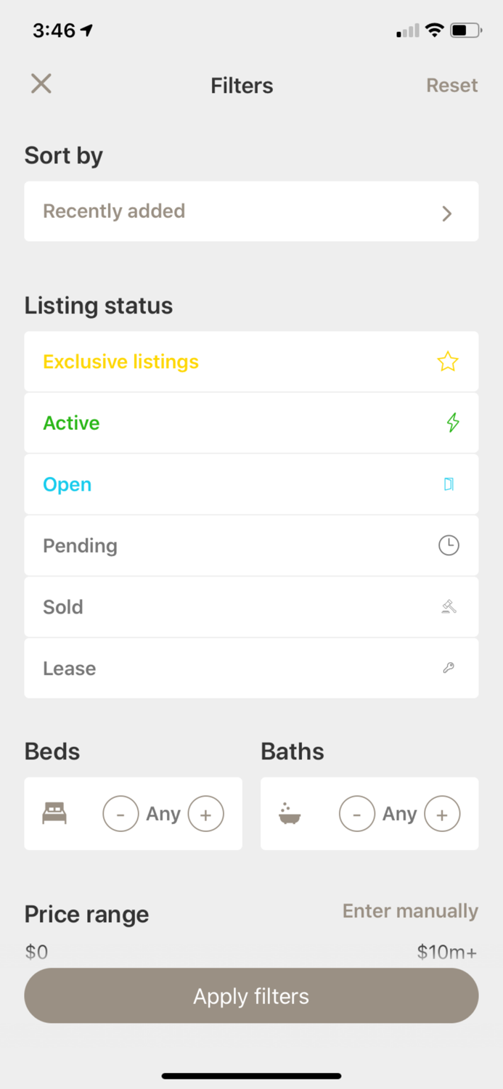Tap the Sold gavel icon
This screenshot has width=503, height=1089.
tap(449, 607)
